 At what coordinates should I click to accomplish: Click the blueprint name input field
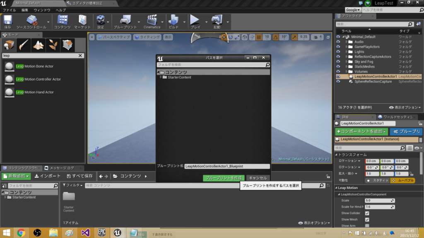point(227,166)
